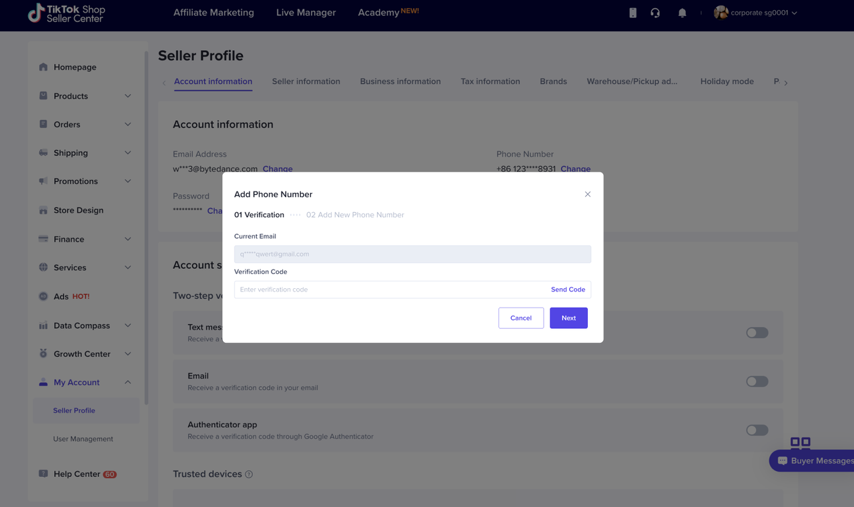The height and width of the screenshot is (507, 854).
Task: Click the Trusted devices info icon
Action: (x=249, y=474)
